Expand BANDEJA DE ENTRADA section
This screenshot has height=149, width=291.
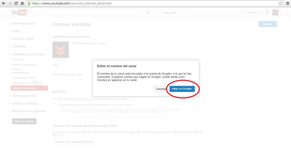tap(25, 103)
